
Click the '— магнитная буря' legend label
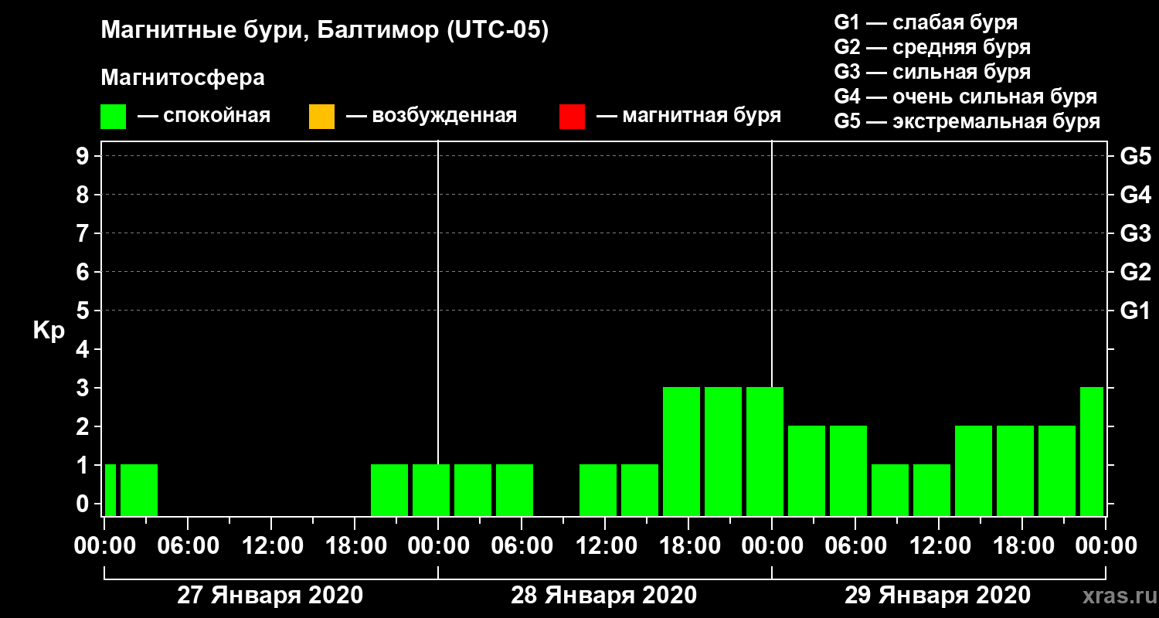pos(689,116)
